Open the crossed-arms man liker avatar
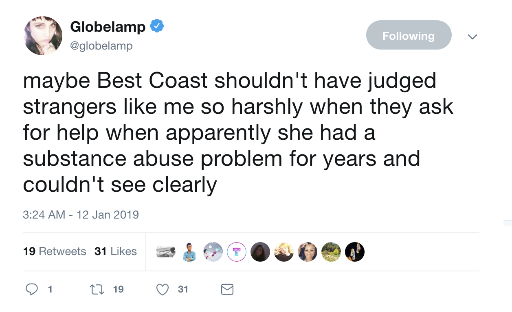This screenshot has height=312, width=512. tap(189, 252)
